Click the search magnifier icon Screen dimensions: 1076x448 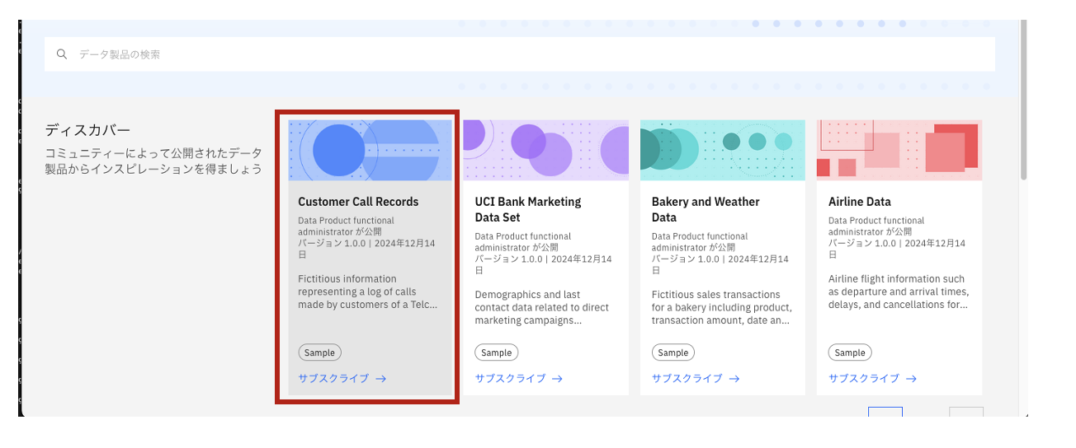(x=62, y=54)
